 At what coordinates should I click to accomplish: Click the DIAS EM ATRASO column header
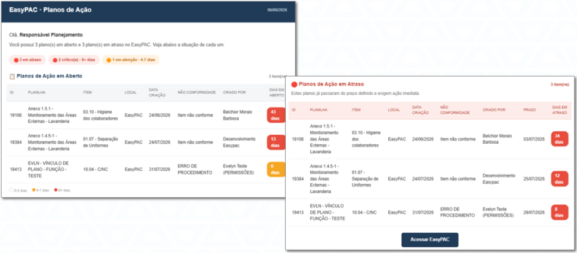(560, 110)
